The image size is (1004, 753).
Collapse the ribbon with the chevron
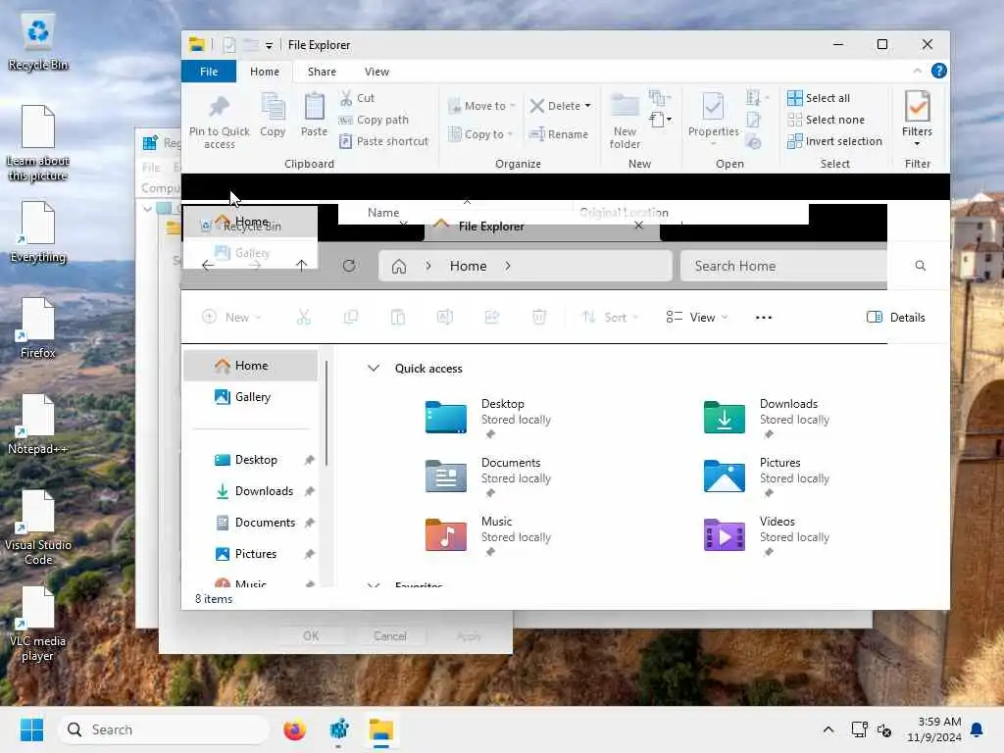[x=917, y=71]
